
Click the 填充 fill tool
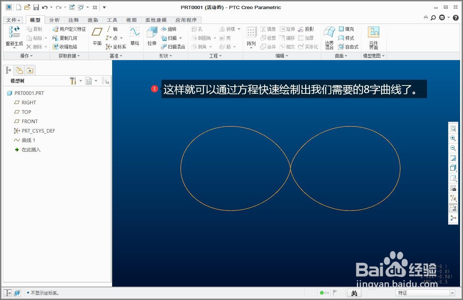point(346,29)
